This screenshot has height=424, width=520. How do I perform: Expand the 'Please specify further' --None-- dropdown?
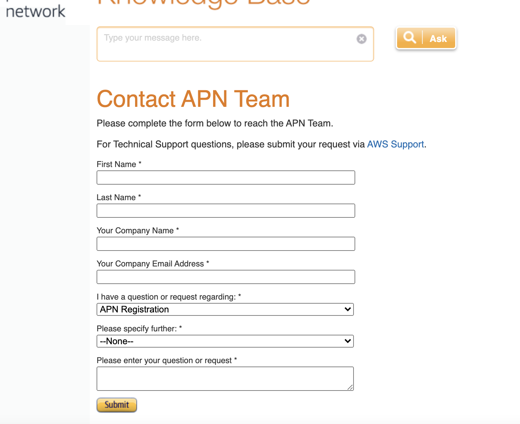click(x=225, y=341)
